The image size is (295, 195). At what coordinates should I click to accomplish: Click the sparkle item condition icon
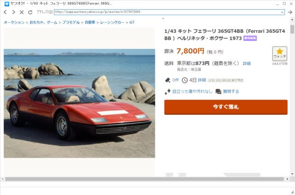click(167, 92)
